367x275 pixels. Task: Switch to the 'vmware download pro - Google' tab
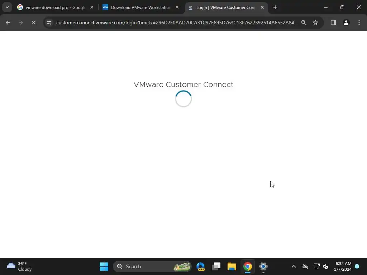click(x=55, y=8)
